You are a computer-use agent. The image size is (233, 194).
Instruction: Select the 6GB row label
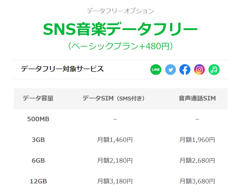38,161
